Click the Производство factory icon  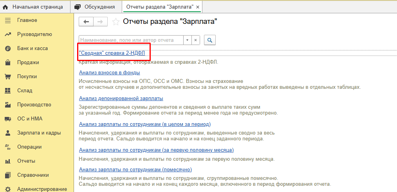click(8, 105)
